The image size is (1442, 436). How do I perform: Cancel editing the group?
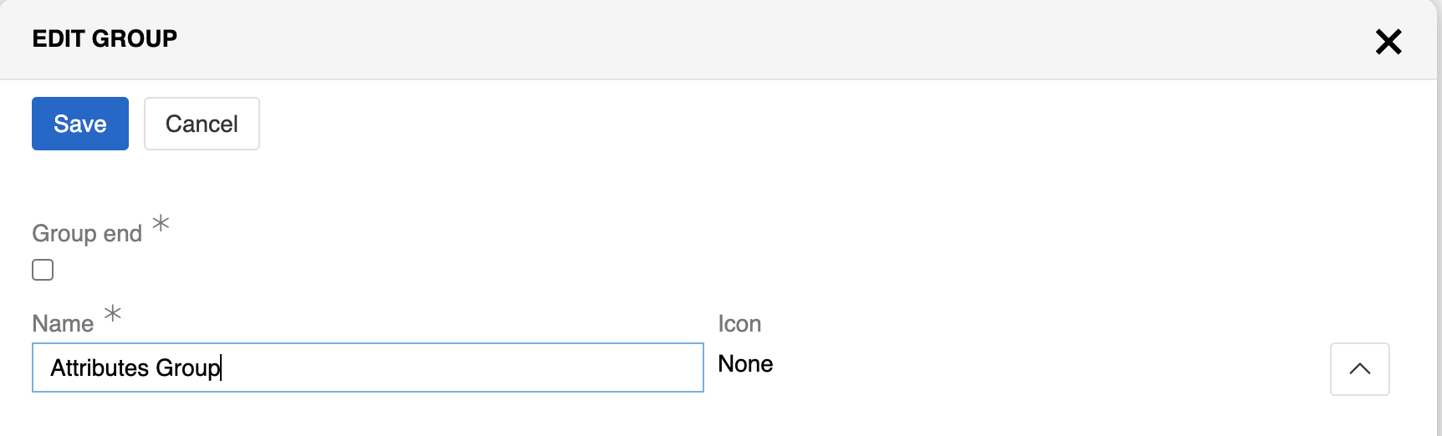click(x=202, y=124)
